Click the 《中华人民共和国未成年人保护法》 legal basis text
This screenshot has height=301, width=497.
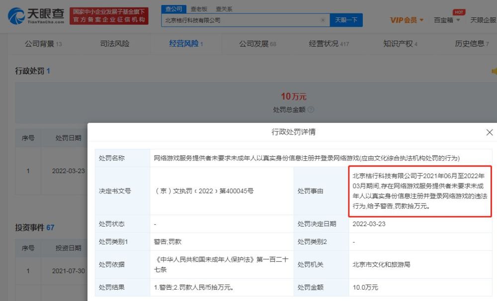pyautogui.click(x=221, y=264)
